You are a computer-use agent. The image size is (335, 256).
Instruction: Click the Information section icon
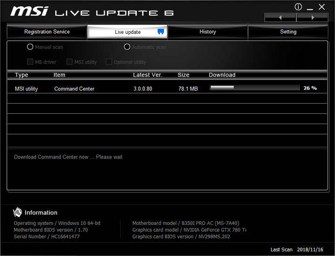[18, 212]
